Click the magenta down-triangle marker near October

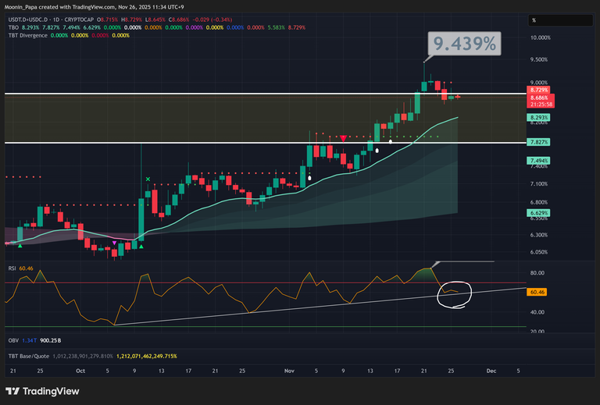coord(115,243)
